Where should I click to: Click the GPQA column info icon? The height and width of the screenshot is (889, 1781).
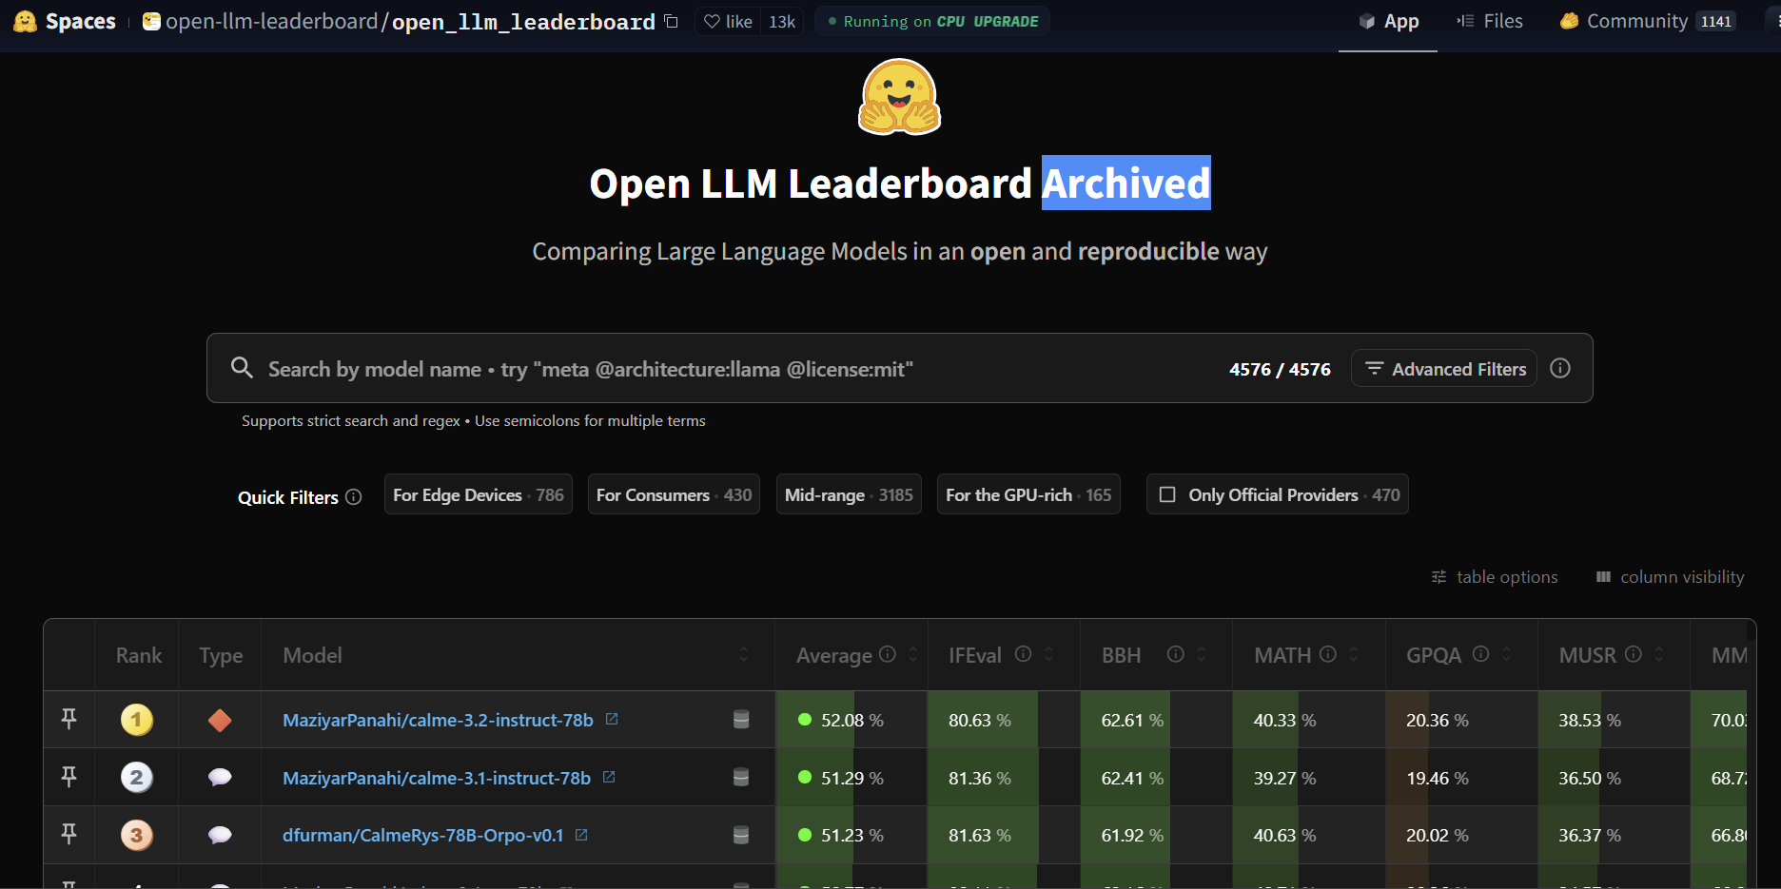pos(1480,654)
